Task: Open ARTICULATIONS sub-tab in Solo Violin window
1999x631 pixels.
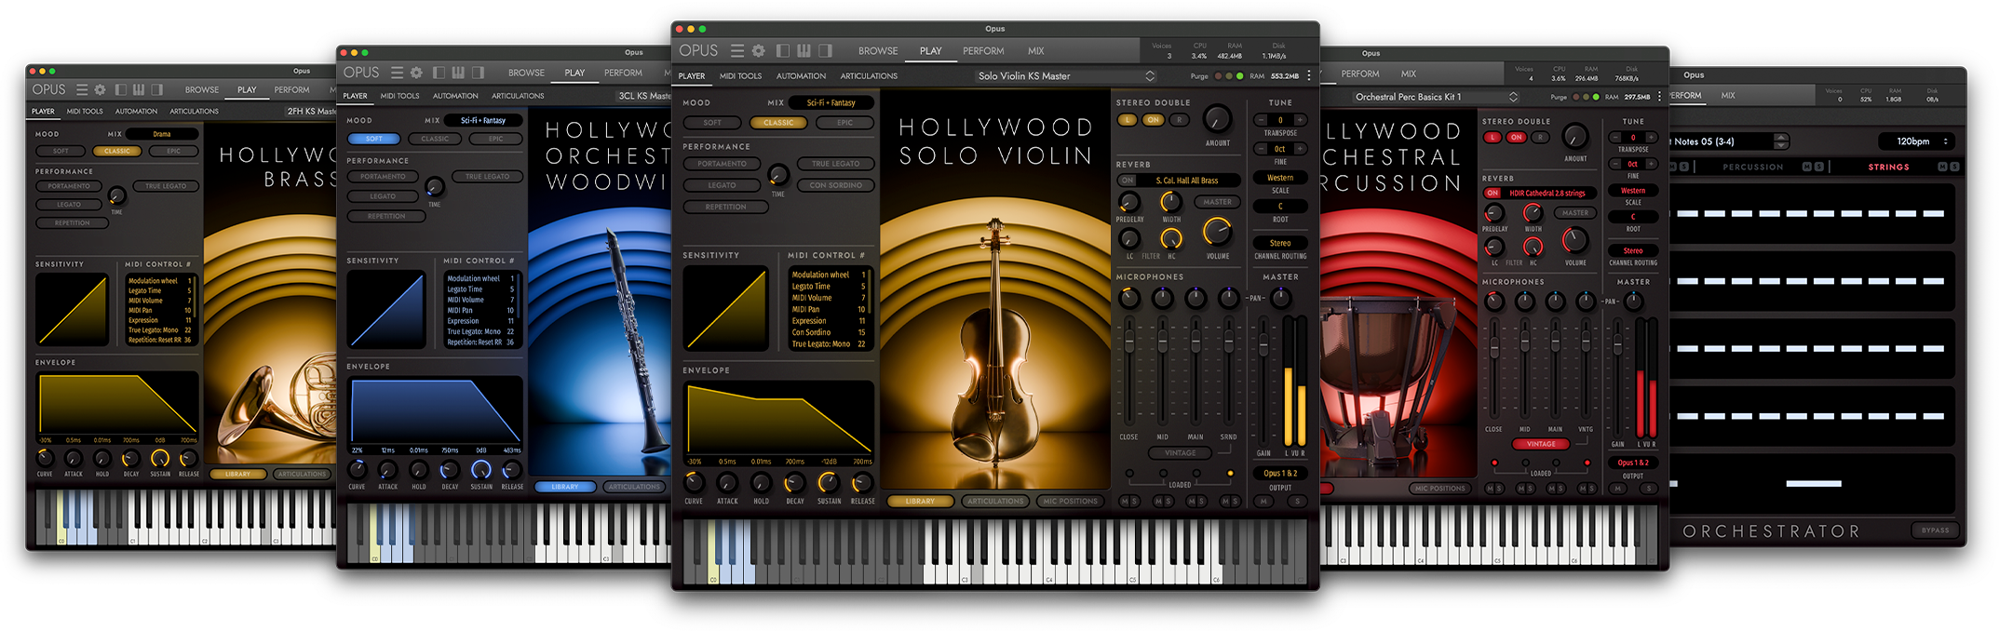Action: (869, 76)
